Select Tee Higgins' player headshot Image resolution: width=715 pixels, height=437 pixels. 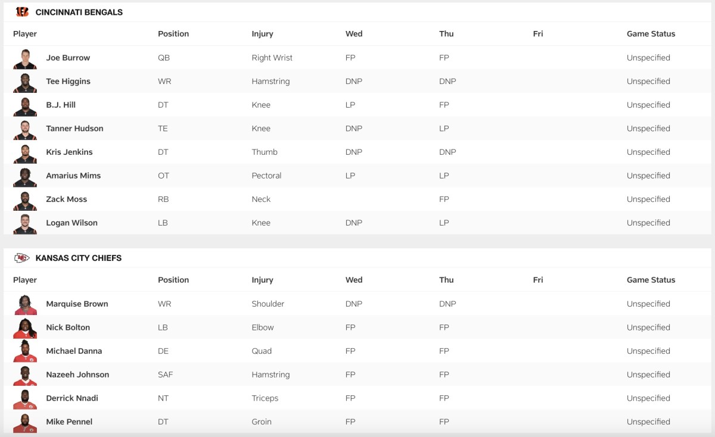(25, 82)
